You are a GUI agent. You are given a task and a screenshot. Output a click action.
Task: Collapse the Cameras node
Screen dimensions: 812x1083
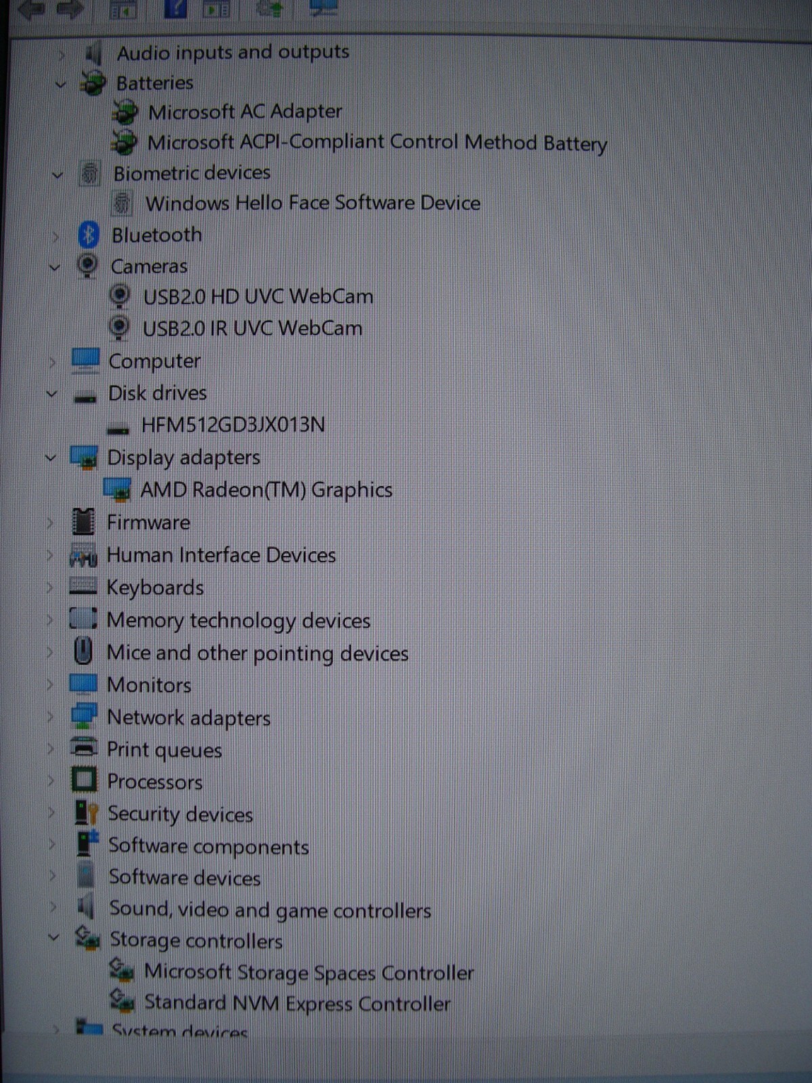point(55,267)
